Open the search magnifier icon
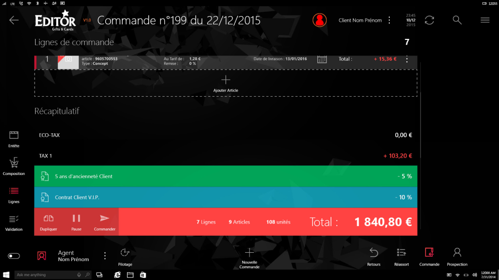Screen dimensions: 499x280 click(457, 20)
